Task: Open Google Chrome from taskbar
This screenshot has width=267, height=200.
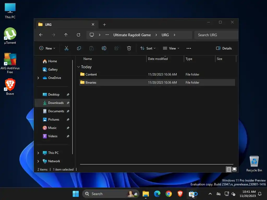Action: pos(169,194)
